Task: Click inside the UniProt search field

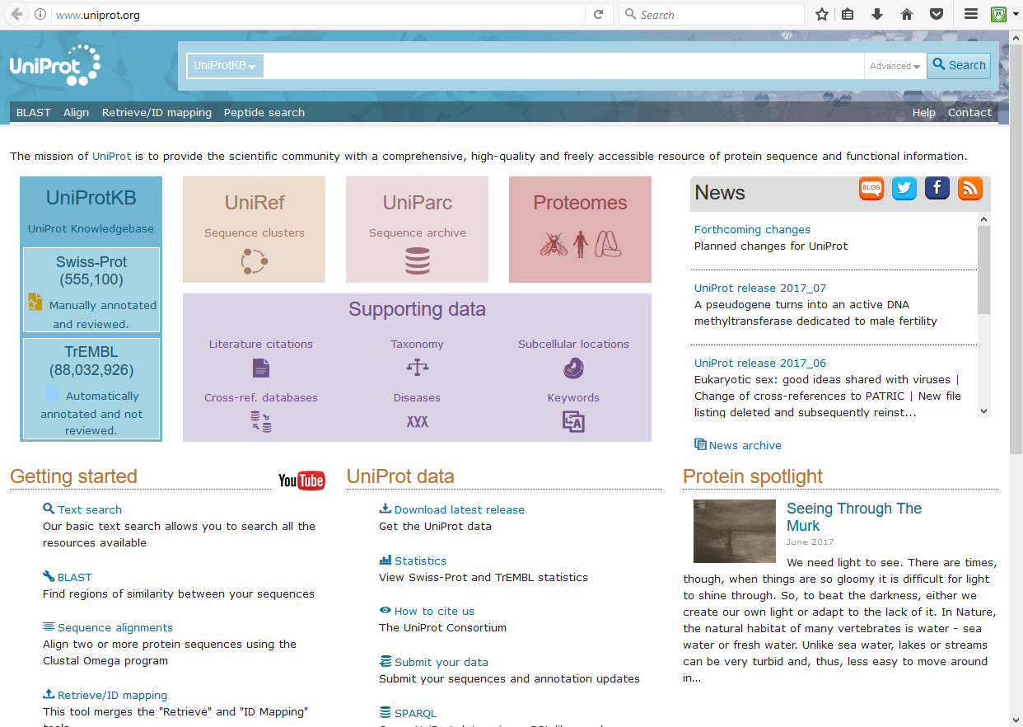Action: tap(563, 66)
